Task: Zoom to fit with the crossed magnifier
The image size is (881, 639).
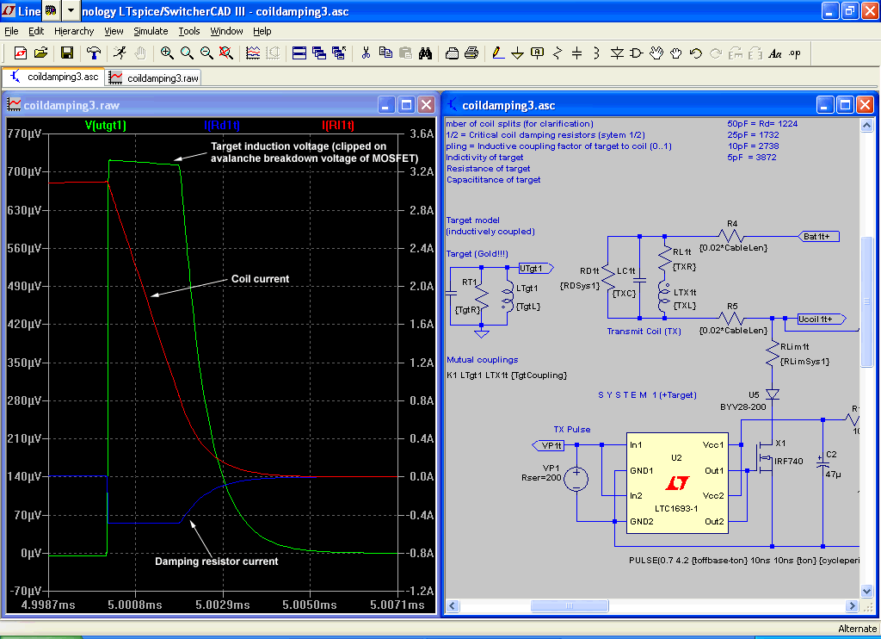Action: [x=226, y=53]
